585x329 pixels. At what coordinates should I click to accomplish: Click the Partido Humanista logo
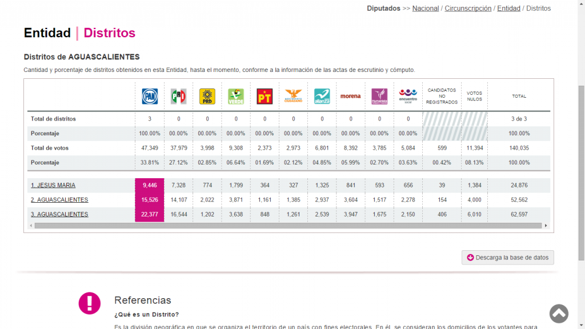coord(379,96)
